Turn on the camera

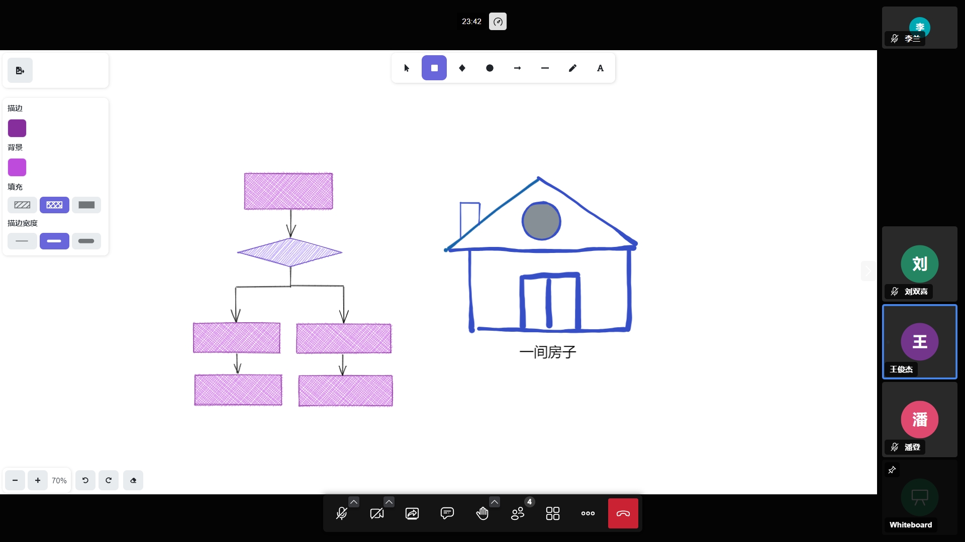point(377,513)
